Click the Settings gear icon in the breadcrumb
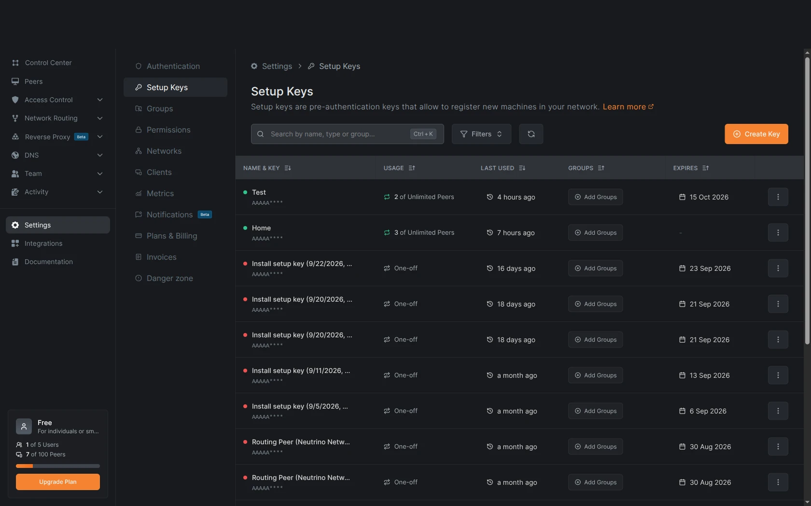 click(254, 66)
